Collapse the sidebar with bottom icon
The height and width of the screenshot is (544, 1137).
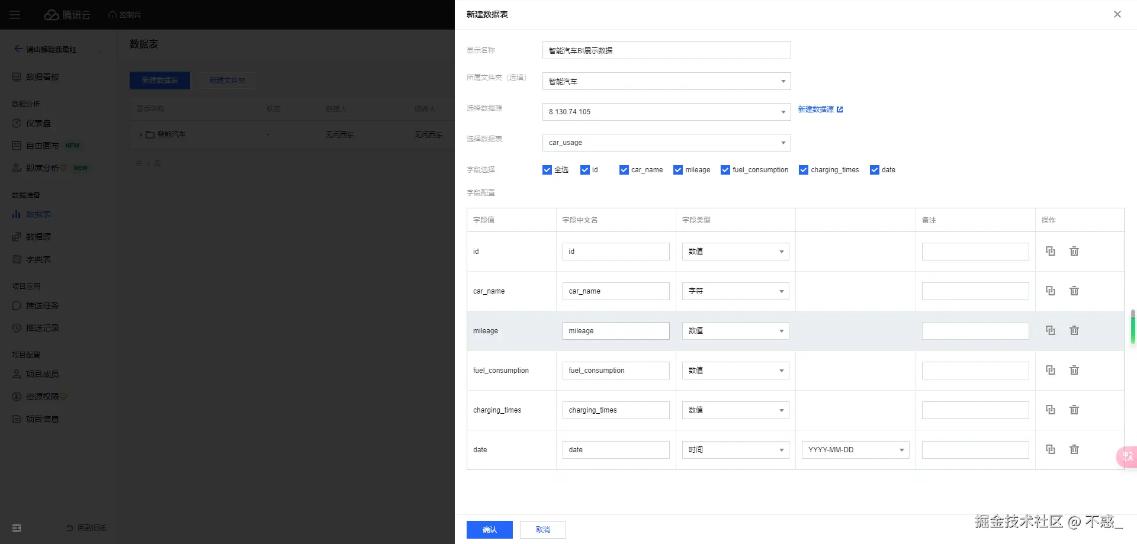click(17, 528)
